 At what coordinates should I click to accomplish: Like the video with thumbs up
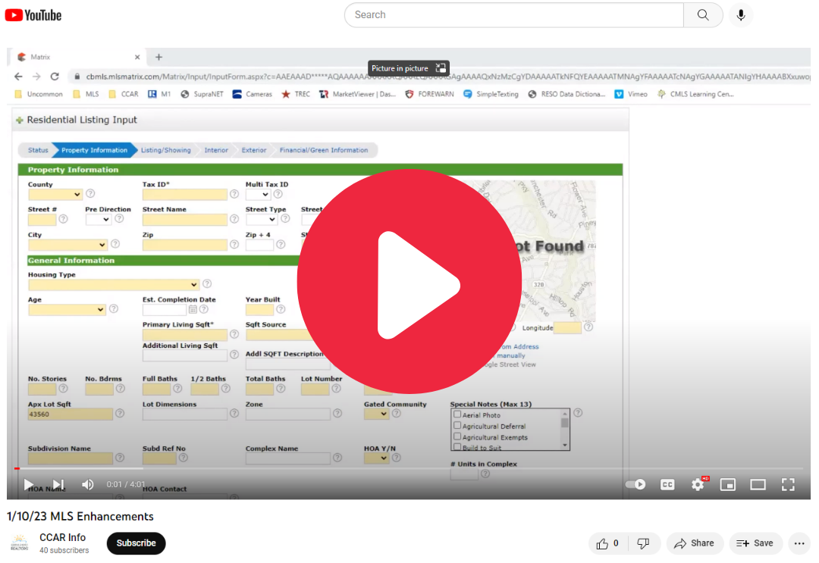(x=608, y=544)
